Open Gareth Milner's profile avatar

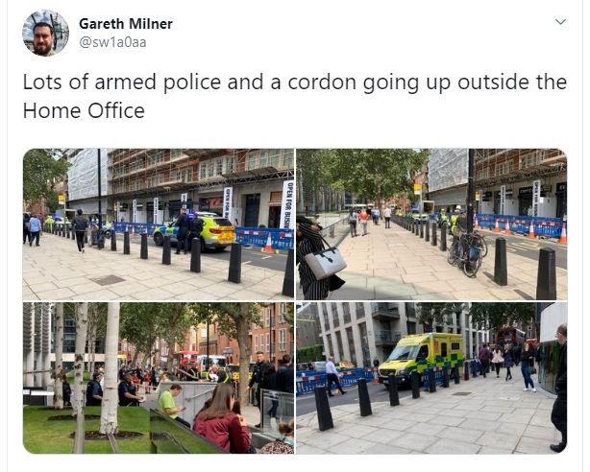click(x=46, y=33)
